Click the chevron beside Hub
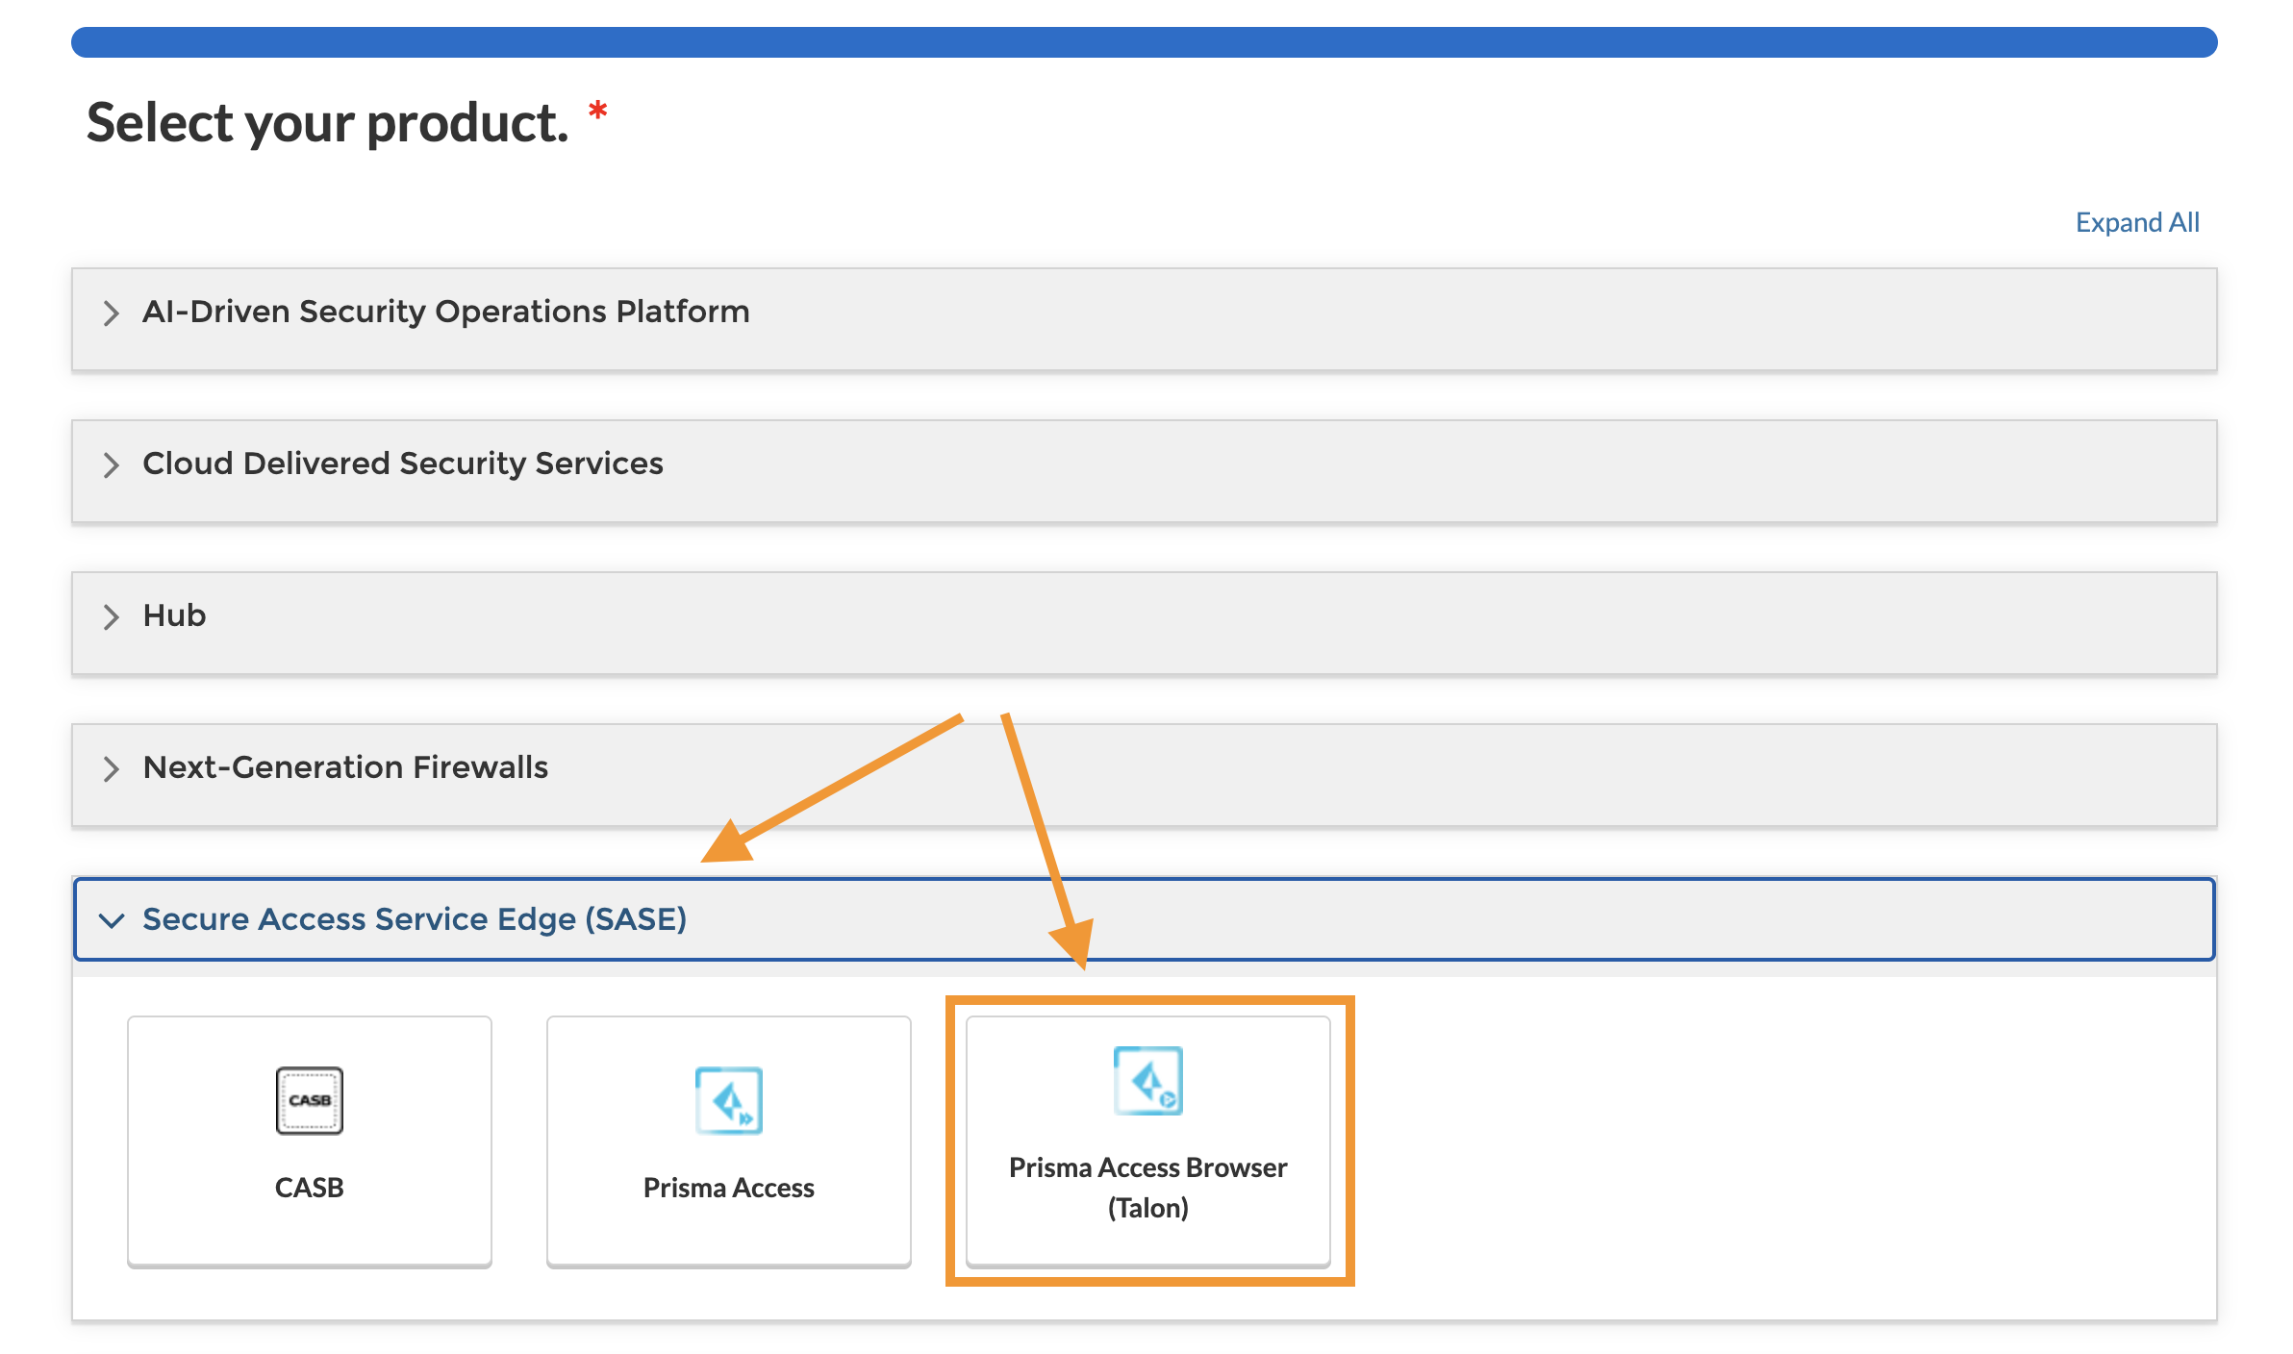This screenshot has width=2293, height=1354. click(111, 616)
